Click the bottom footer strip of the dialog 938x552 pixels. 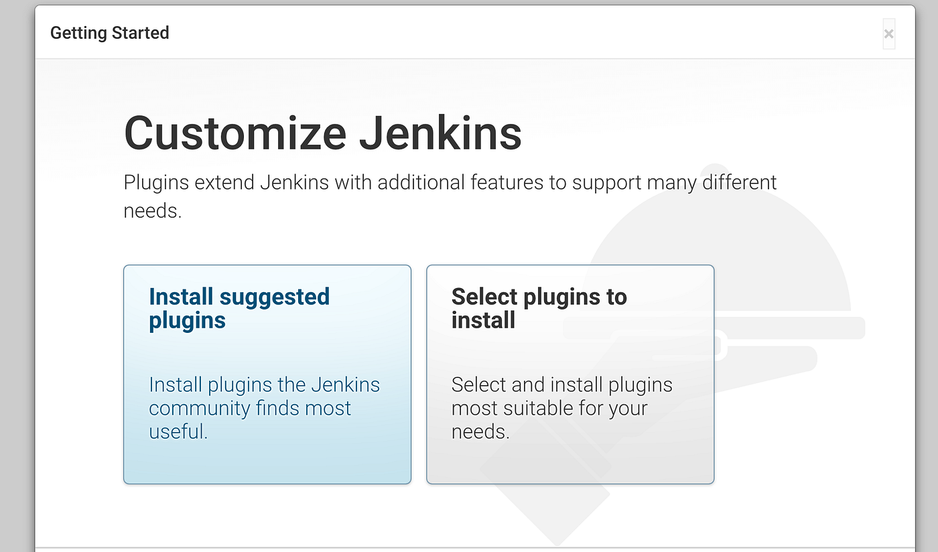469,548
